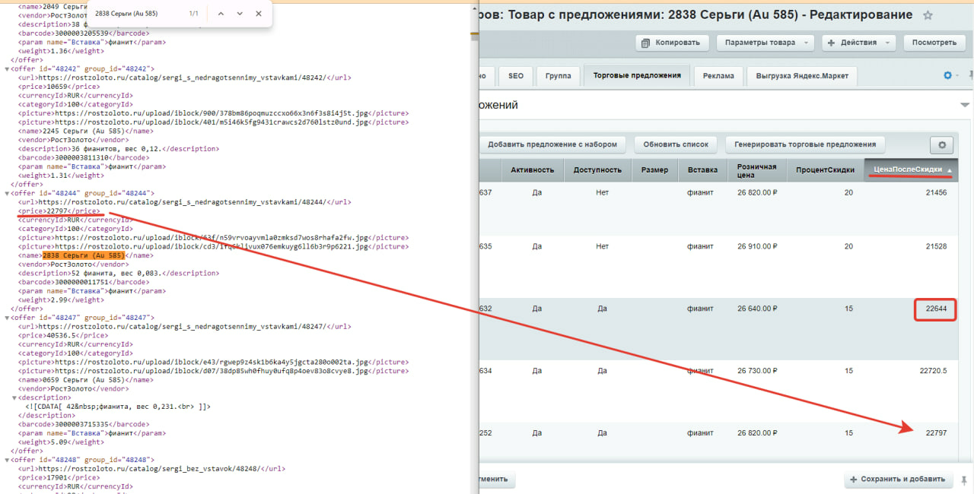Click the find bar search text field
Image resolution: width=974 pixels, height=494 pixels.
(x=138, y=14)
